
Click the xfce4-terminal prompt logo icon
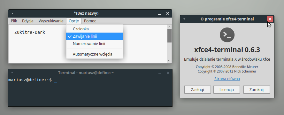click(227, 34)
